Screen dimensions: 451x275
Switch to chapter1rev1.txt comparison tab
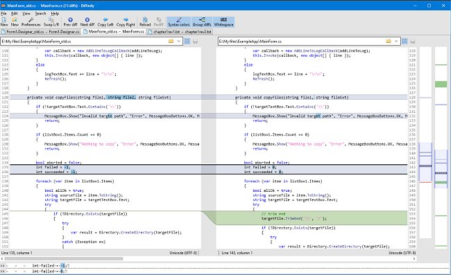tap(180, 32)
